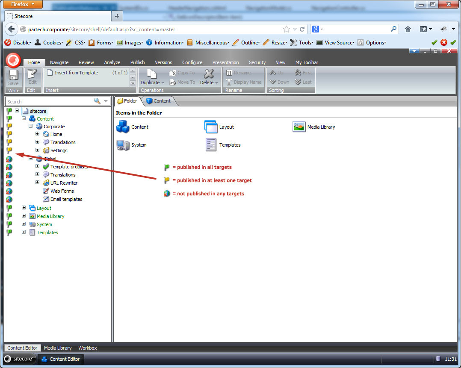Click Display Name in Rename group
The image size is (461, 368).
244,82
